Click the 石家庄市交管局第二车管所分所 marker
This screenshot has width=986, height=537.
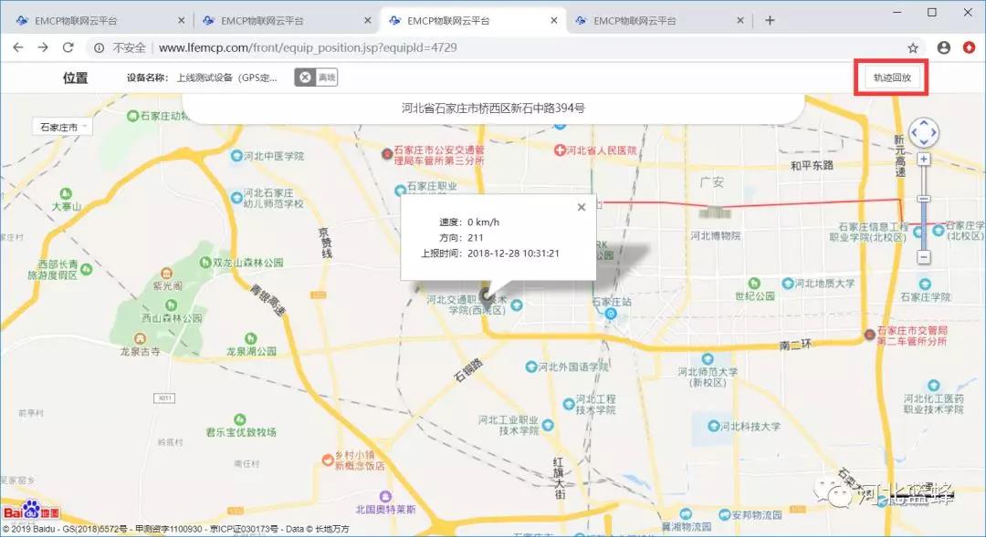870,335
